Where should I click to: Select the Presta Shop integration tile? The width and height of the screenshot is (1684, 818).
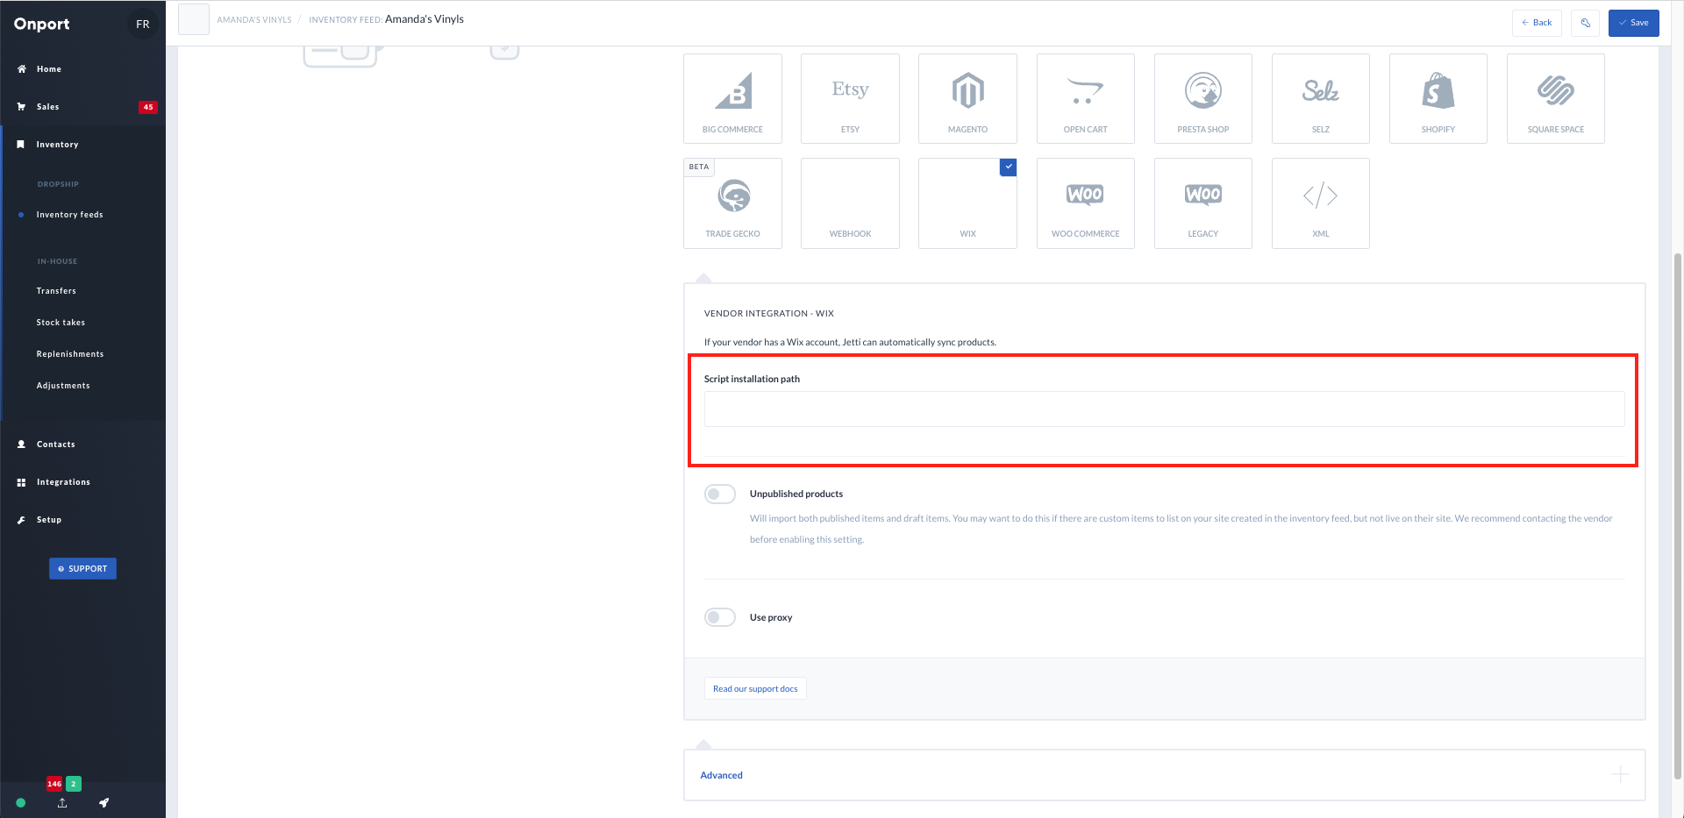pos(1203,98)
